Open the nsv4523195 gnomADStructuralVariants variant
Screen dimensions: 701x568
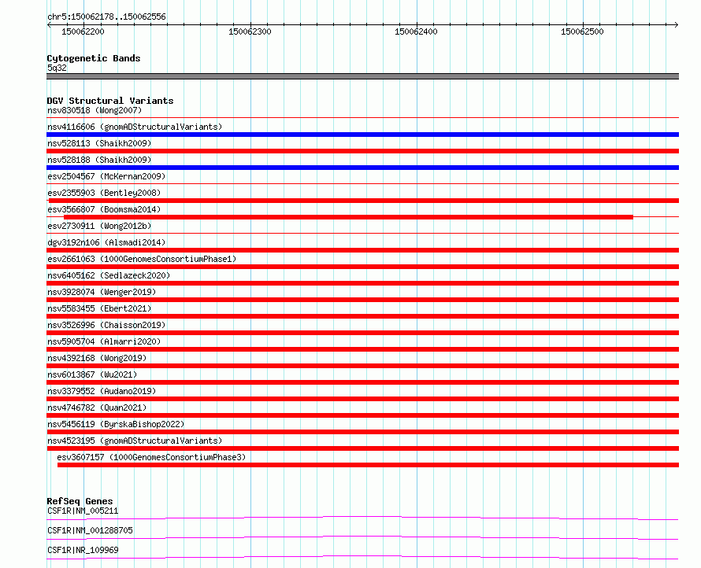click(135, 441)
